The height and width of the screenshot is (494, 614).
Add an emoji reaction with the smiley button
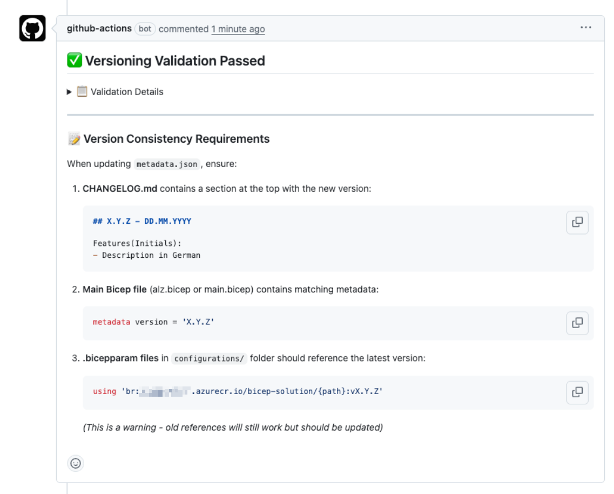click(76, 463)
